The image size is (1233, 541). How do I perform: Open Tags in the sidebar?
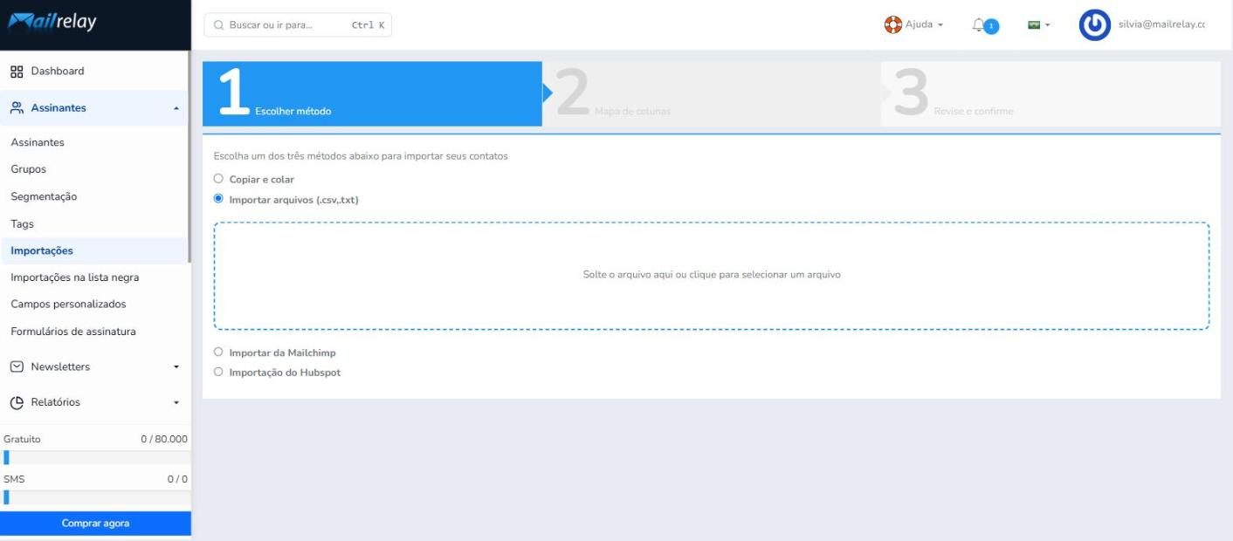click(x=22, y=224)
